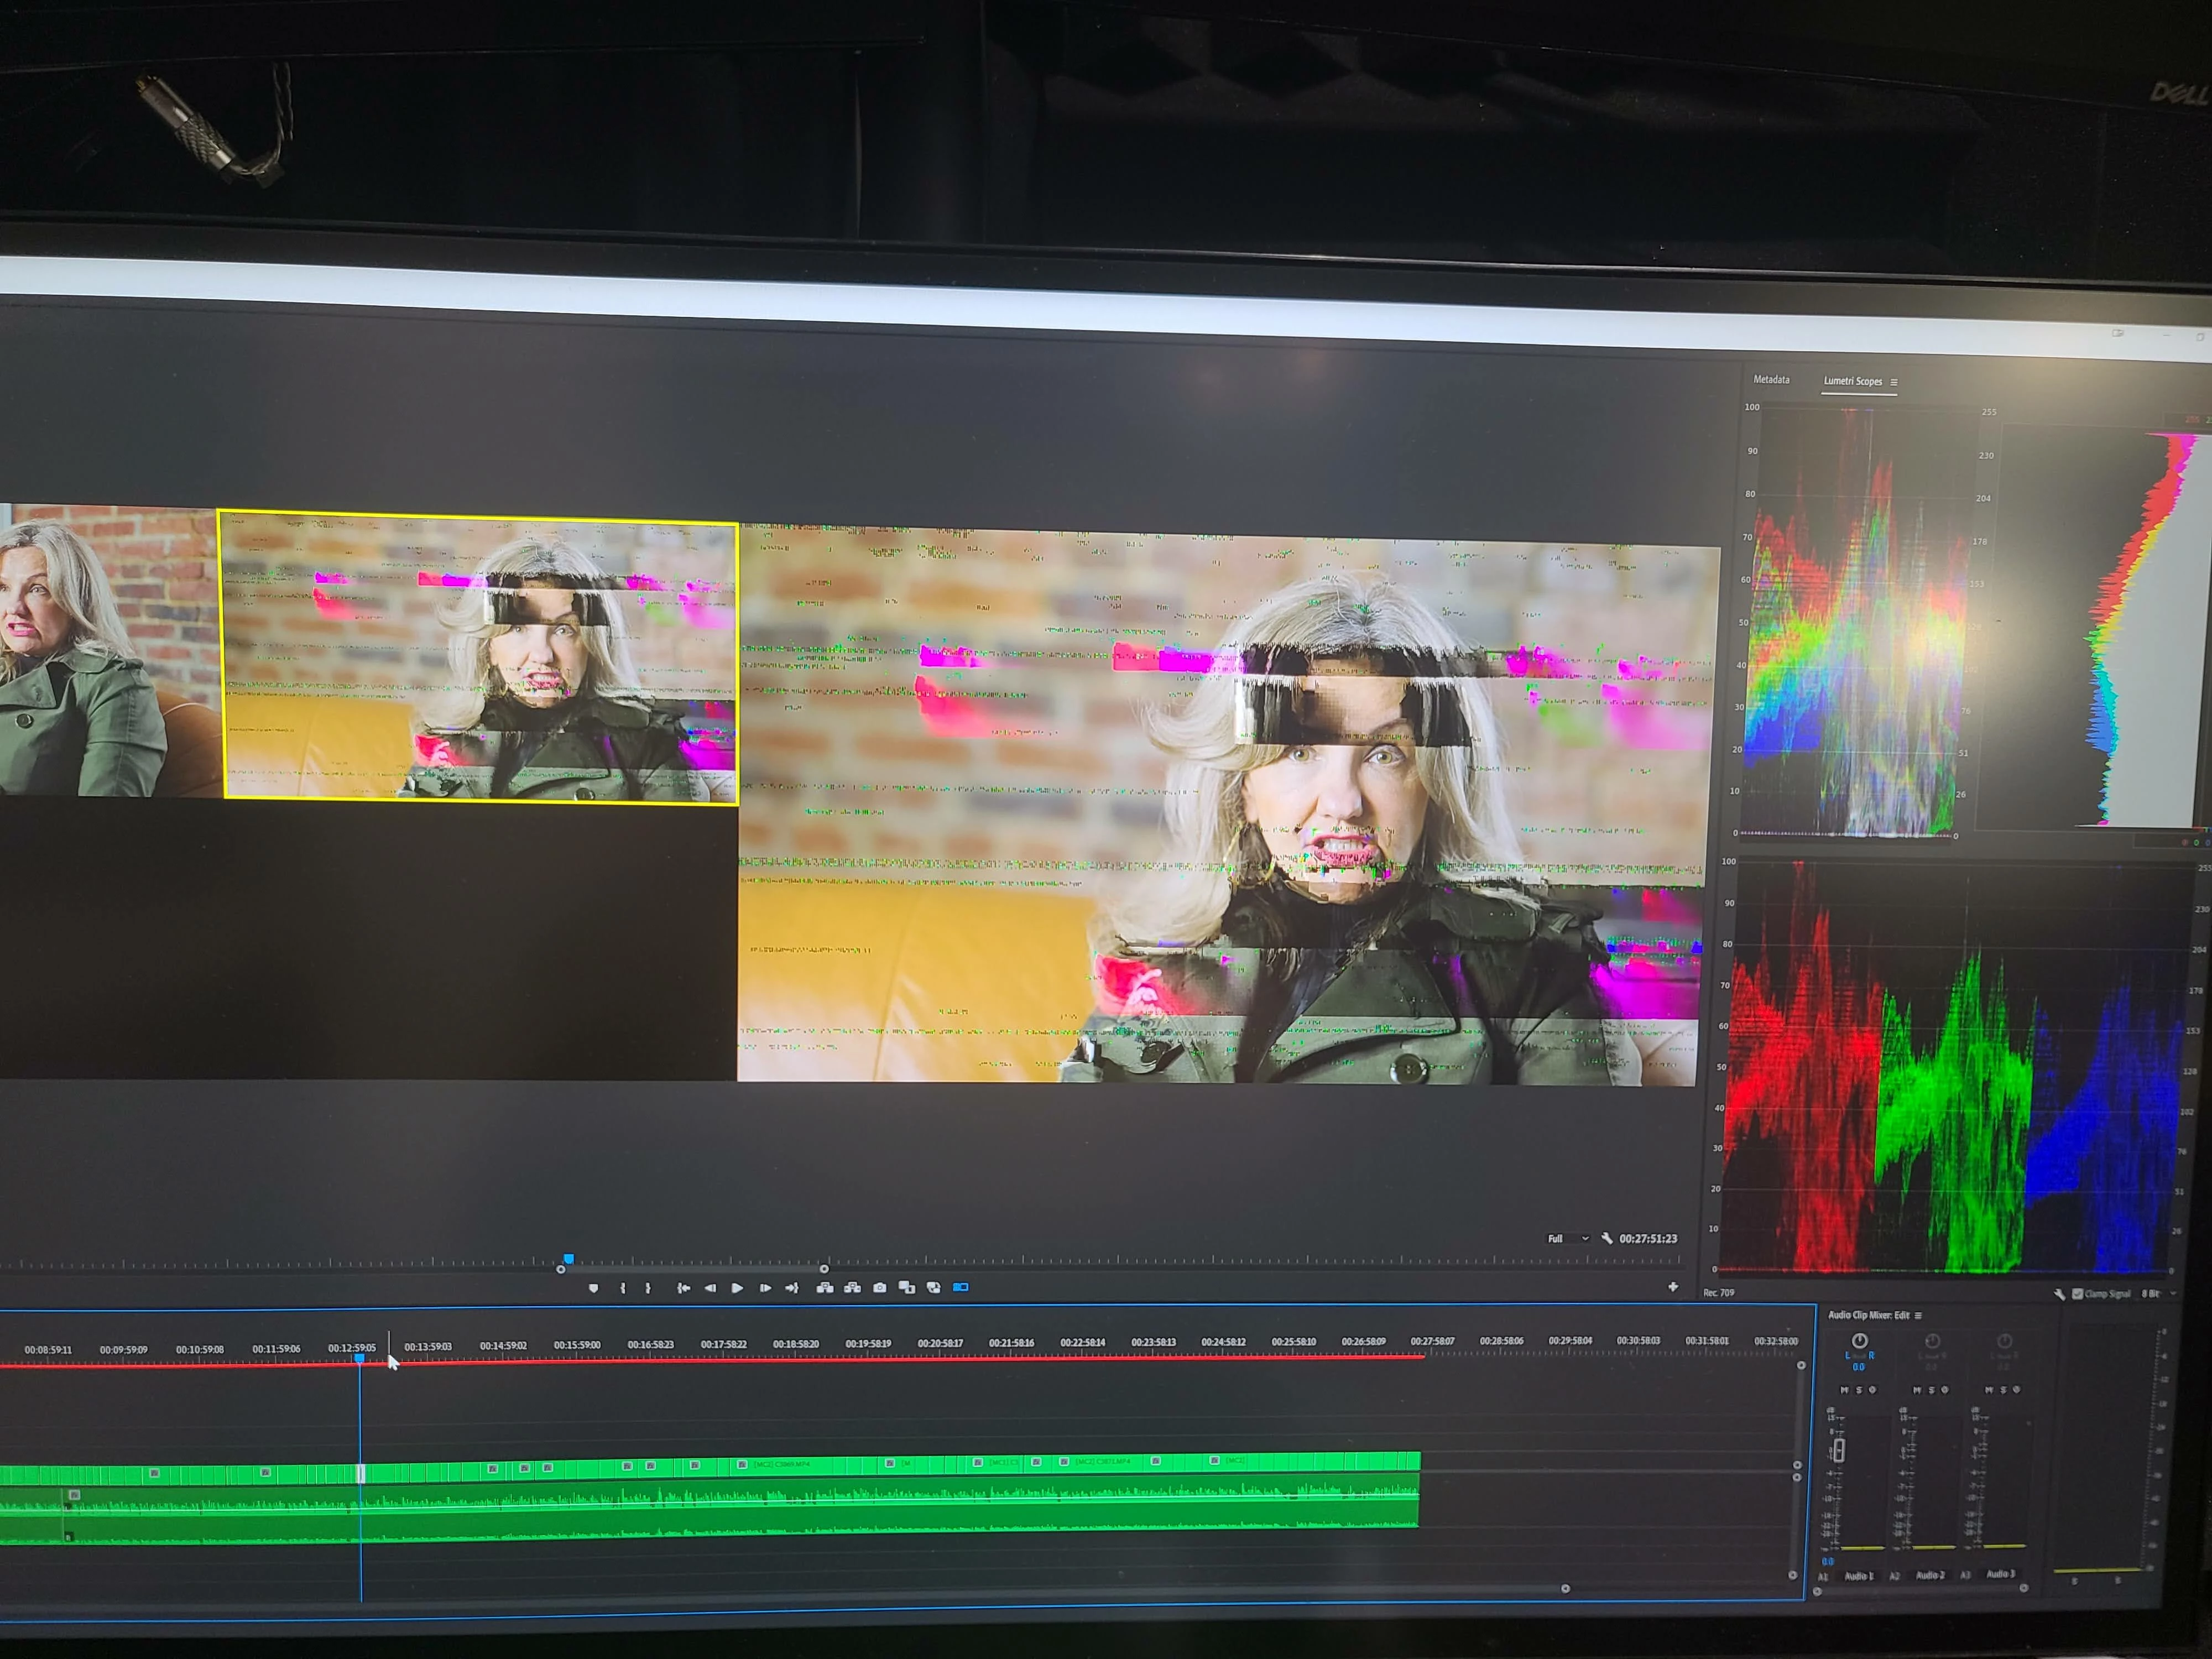Select the yellow-outlined multicam angle thumbnail
The image size is (2212, 1659).
[478, 657]
